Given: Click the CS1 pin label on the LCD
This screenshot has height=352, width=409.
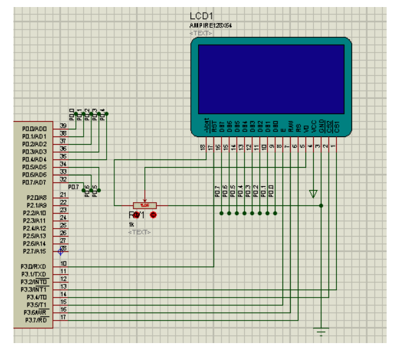Looking at the screenshot, I should click(x=337, y=127).
